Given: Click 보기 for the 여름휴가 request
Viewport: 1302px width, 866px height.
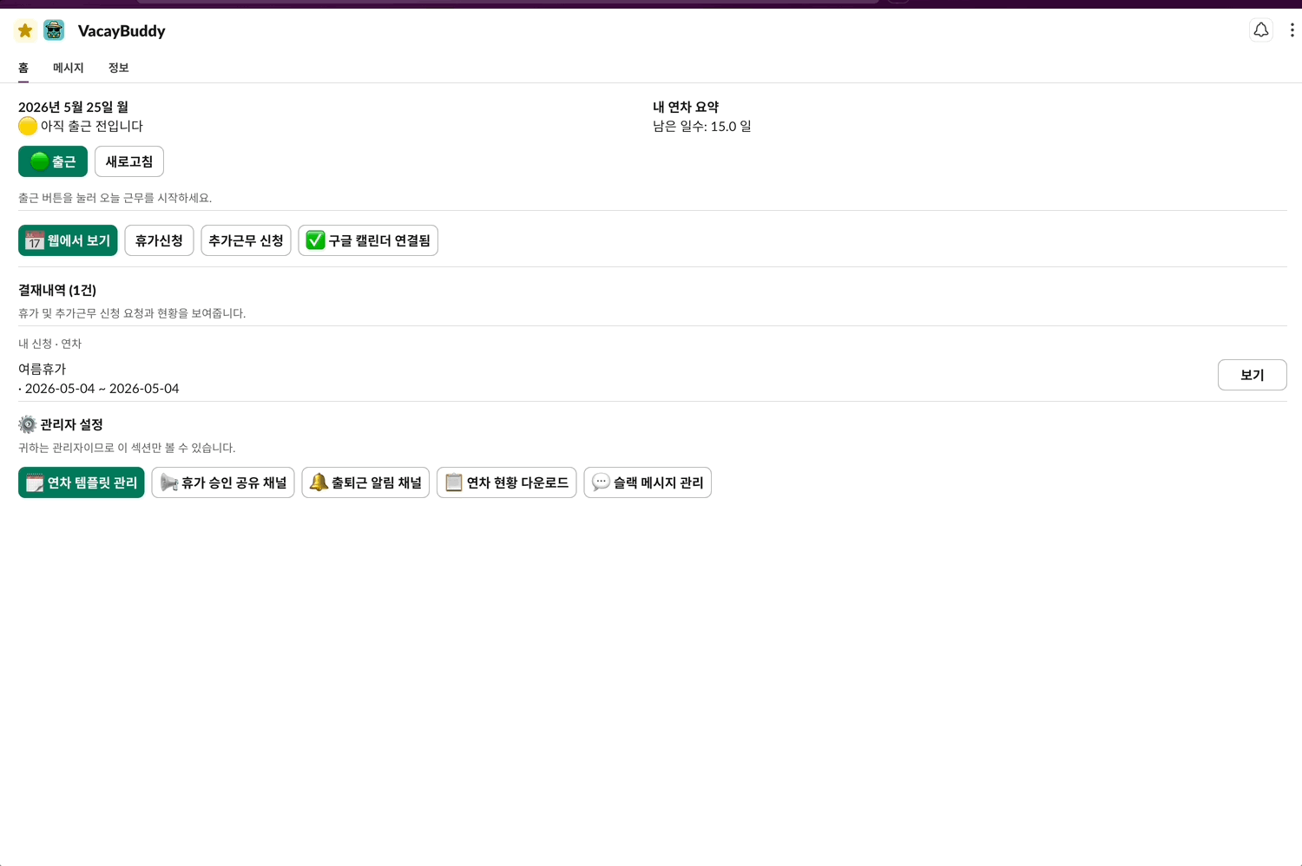Looking at the screenshot, I should [x=1252, y=375].
